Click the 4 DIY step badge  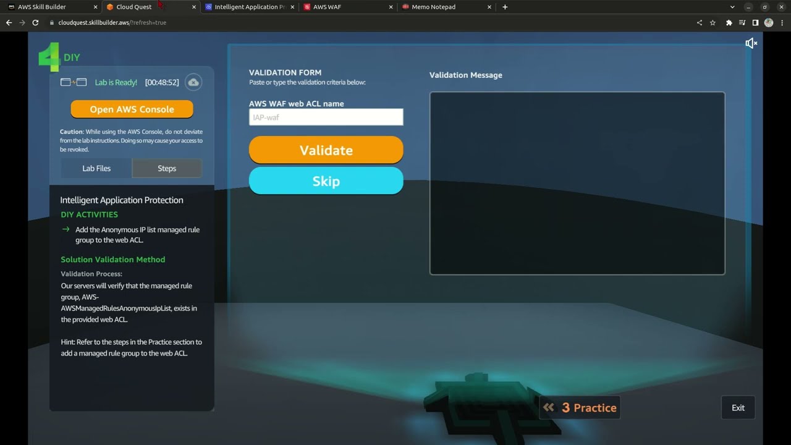60,57
